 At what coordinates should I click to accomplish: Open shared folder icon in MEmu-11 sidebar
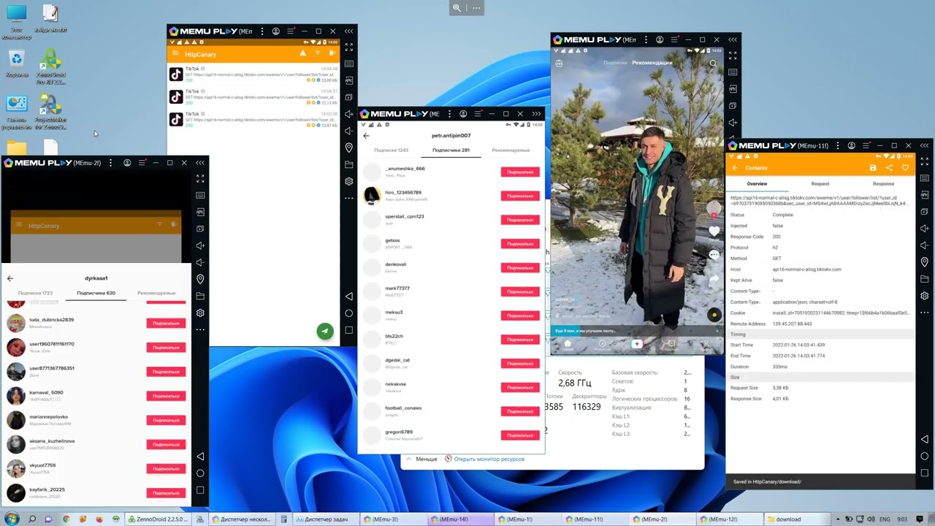[924, 279]
